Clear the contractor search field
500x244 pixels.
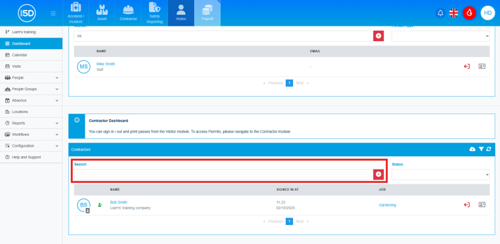point(378,174)
